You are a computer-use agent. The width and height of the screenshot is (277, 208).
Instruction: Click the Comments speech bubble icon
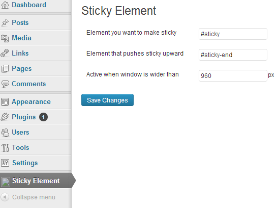coord(5,84)
